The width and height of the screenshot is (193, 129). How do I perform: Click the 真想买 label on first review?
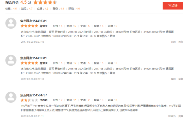click(x=44, y=26)
